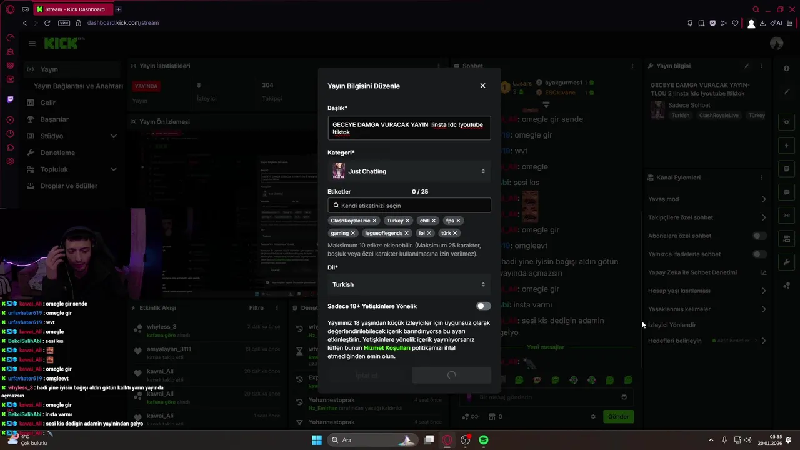Open Yayın bilgisi panel three-dot menu
800x450 pixels.
click(761, 66)
